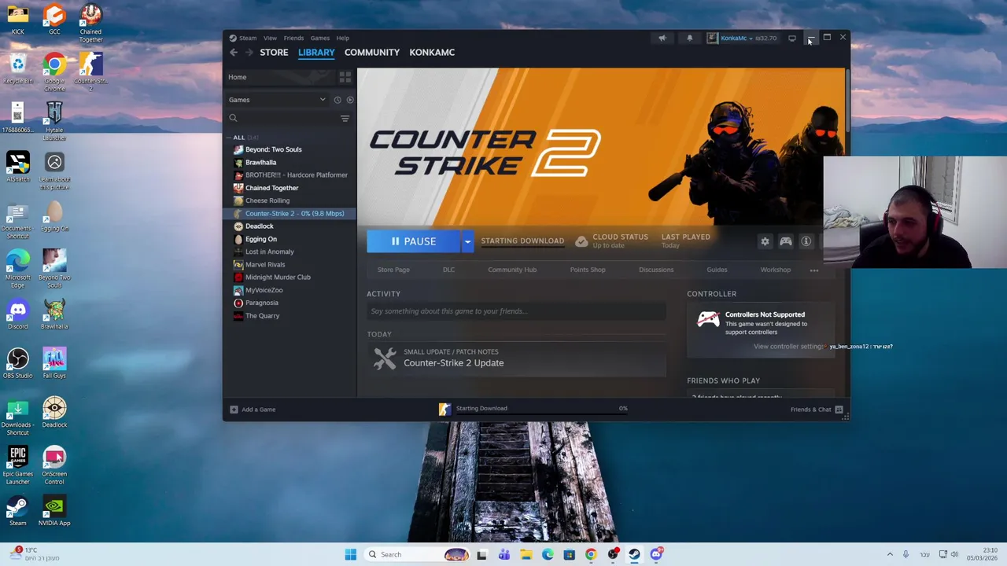Open Counter-Strike 2 Workshop link
The width and height of the screenshot is (1007, 566).
775,270
